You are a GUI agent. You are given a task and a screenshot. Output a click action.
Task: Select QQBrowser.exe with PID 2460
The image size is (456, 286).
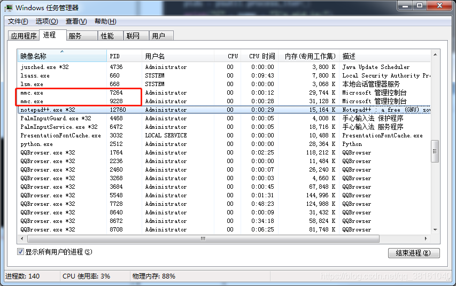point(224,169)
